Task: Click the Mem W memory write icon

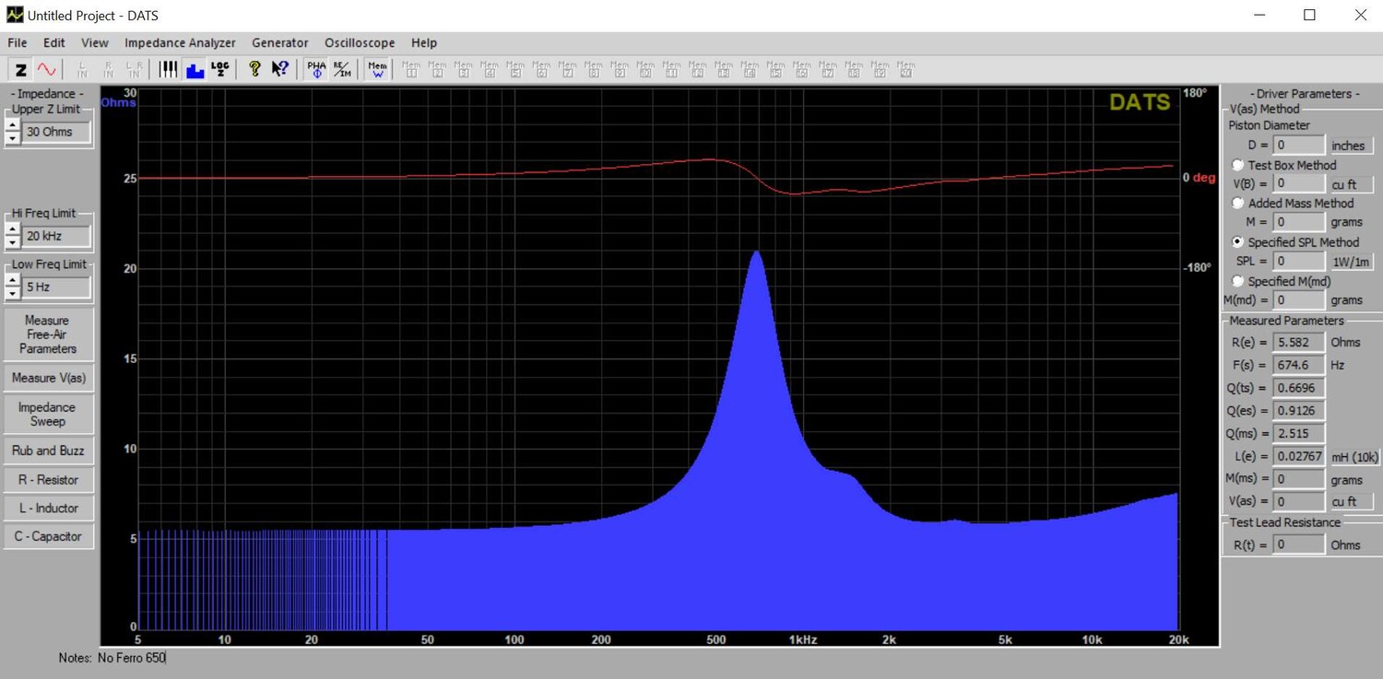Action: tap(377, 70)
